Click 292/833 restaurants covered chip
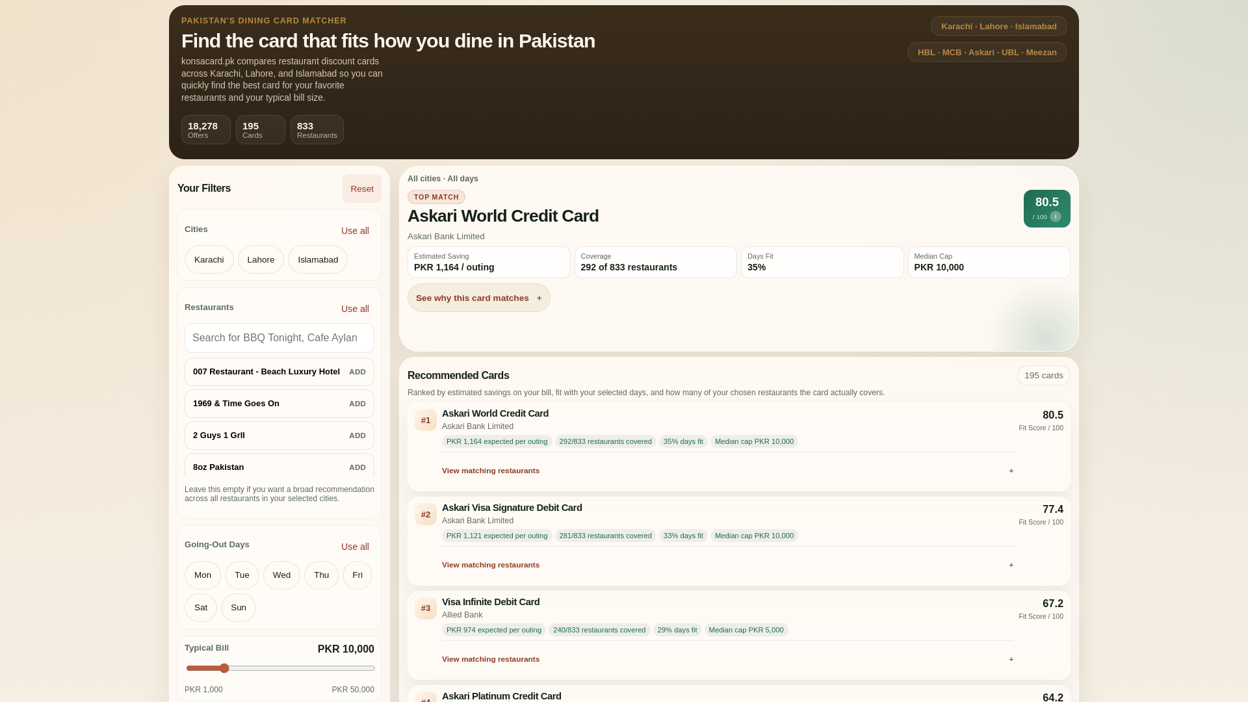The image size is (1248, 702). 606,441
